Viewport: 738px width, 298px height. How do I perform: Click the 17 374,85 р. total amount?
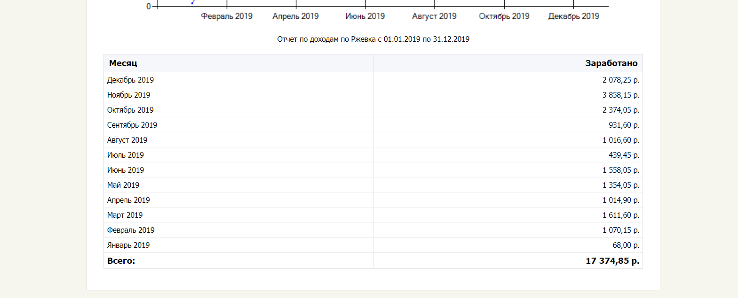[612, 261]
